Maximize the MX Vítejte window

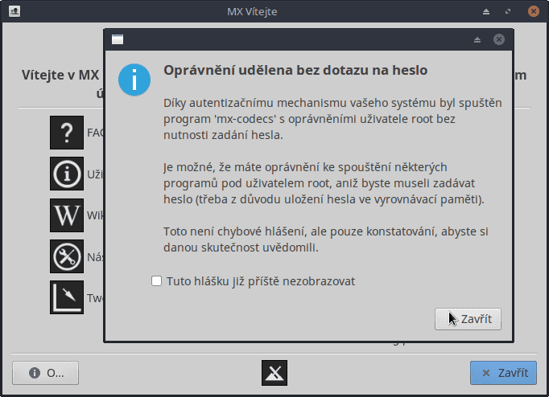508,11
